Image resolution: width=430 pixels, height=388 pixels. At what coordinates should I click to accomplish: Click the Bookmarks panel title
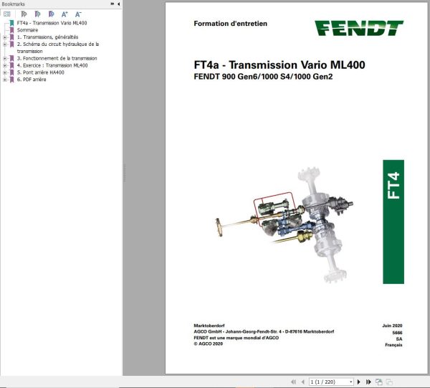click(x=13, y=4)
